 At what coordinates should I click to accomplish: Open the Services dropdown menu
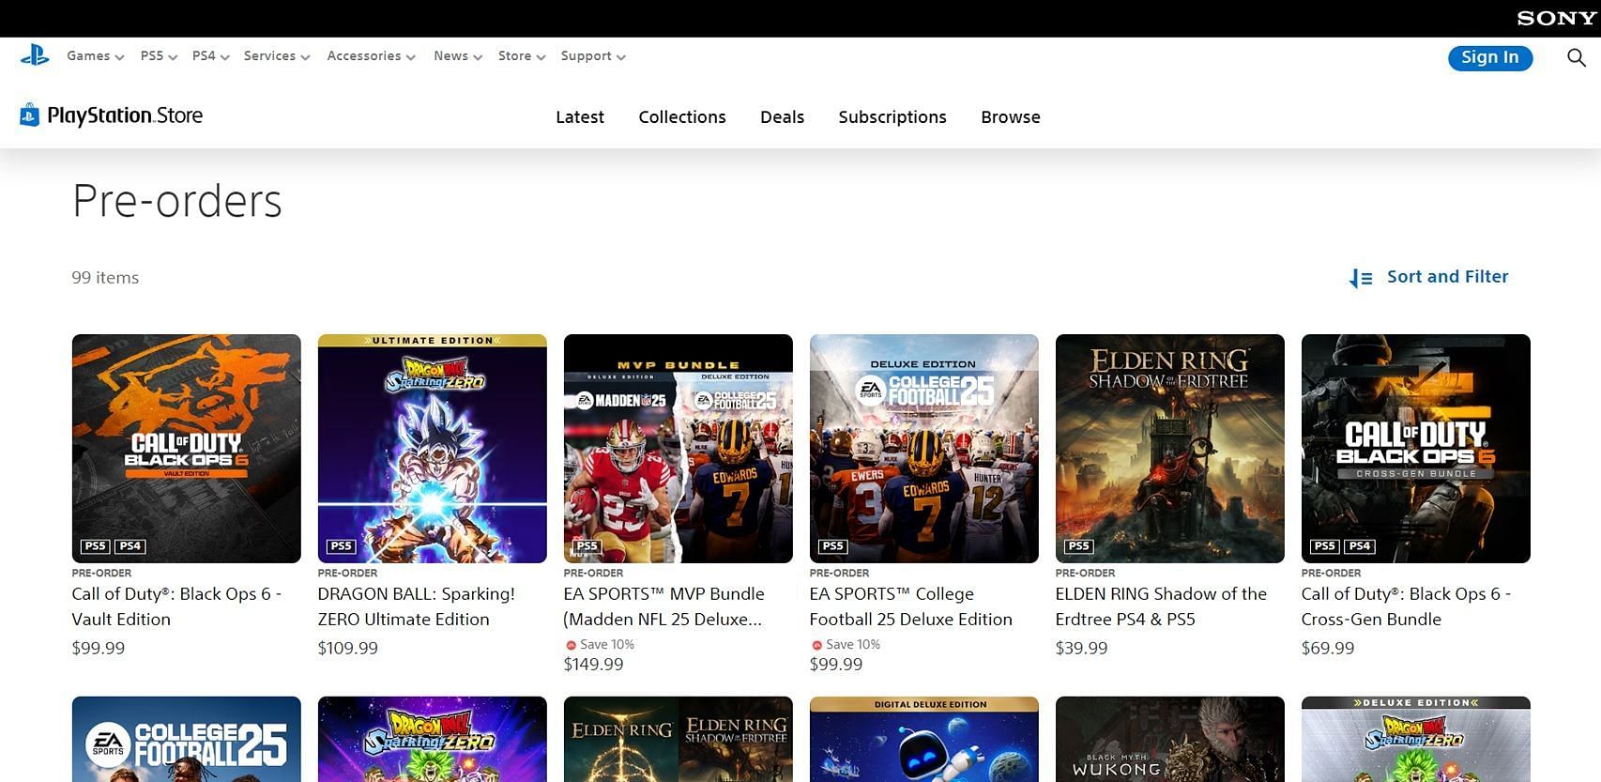pos(276,56)
